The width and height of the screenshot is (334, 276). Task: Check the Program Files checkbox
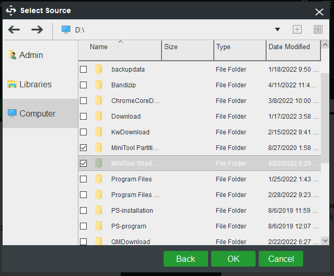pos(83,179)
